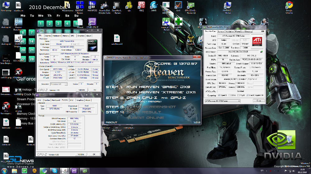Screen dimensions: 311x174
Task: Click OPEN CPU-Z in Heaven launcher
Action: pyautogui.click(x=142, y=98)
